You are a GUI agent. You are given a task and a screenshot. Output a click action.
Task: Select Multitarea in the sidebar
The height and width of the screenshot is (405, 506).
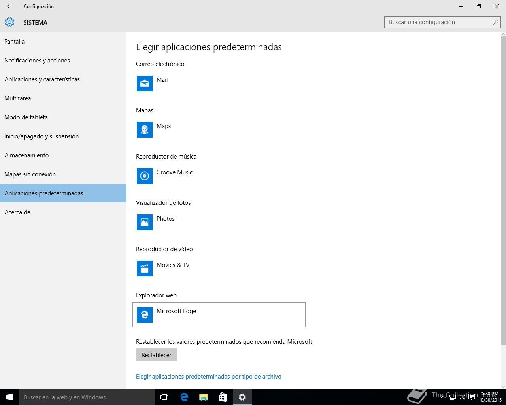click(63, 98)
